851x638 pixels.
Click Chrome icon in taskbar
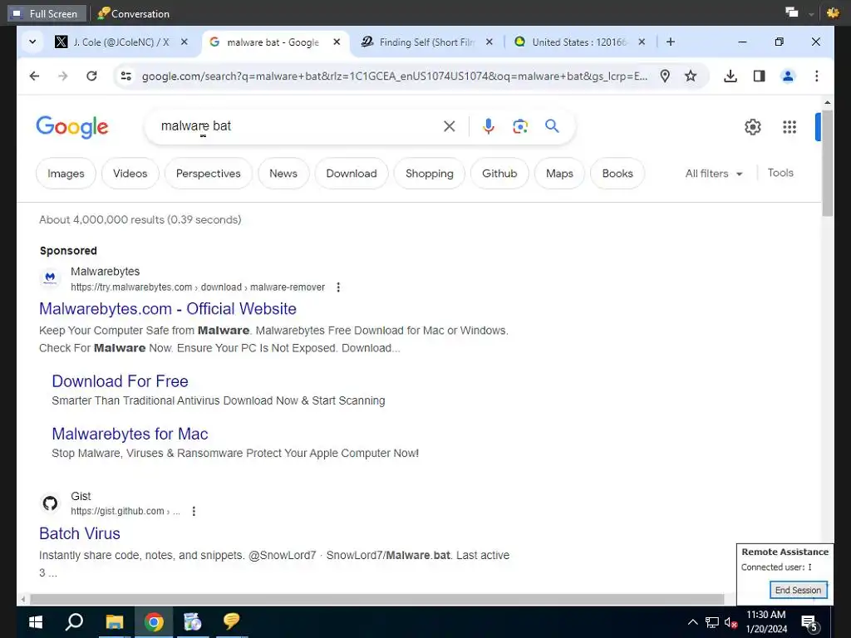point(154,621)
